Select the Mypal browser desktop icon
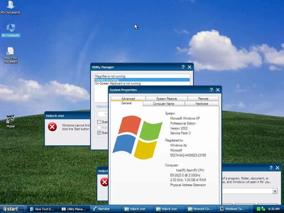The image size is (284, 213). tap(11, 121)
